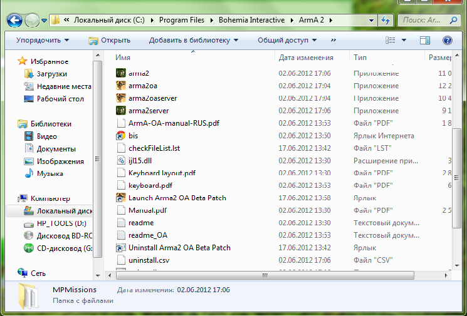The image size is (467, 316).
Task: Click the Открыть toolbar button
Action: click(x=110, y=41)
